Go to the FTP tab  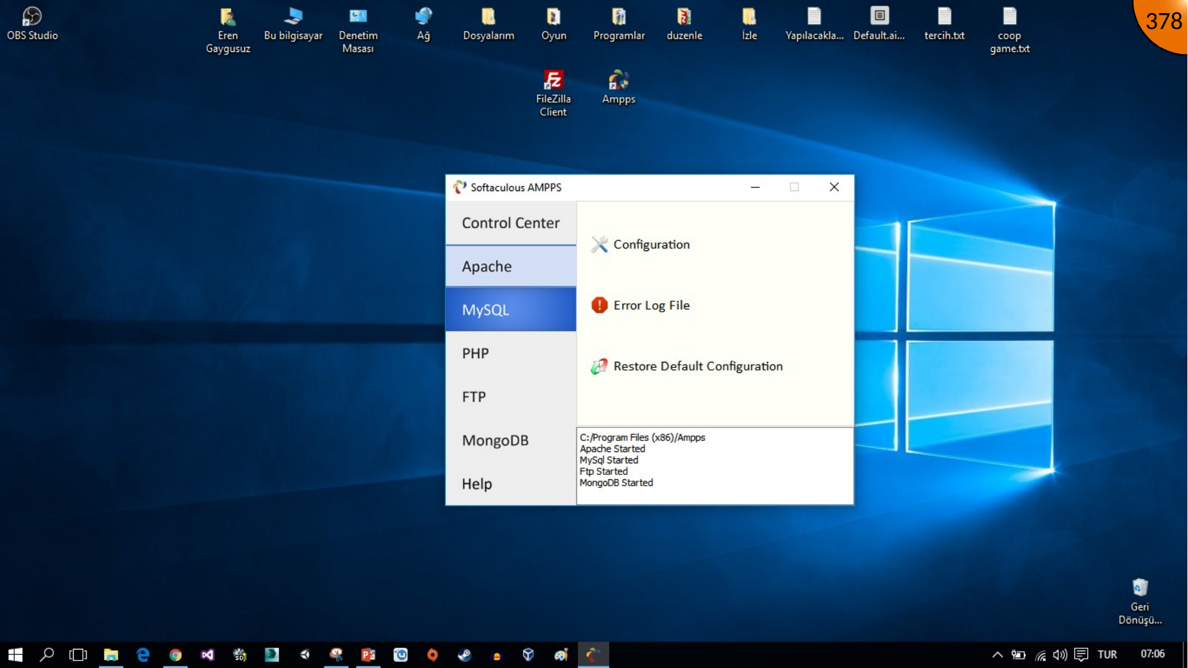click(511, 396)
